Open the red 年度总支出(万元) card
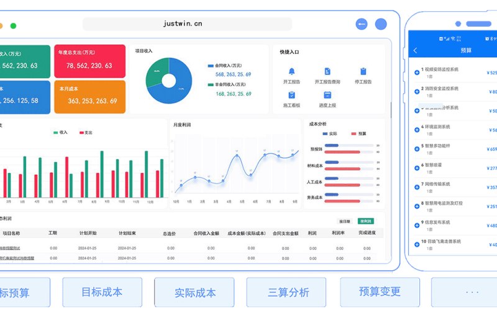This screenshot has height=310, width=497. pyautogui.click(x=89, y=61)
